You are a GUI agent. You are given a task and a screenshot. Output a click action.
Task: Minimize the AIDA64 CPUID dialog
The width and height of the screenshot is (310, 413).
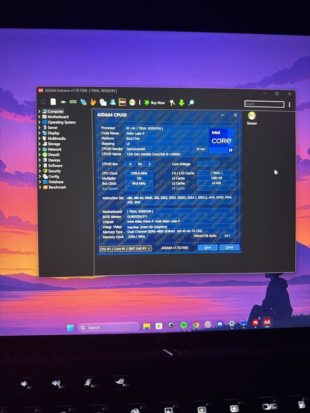(222, 115)
